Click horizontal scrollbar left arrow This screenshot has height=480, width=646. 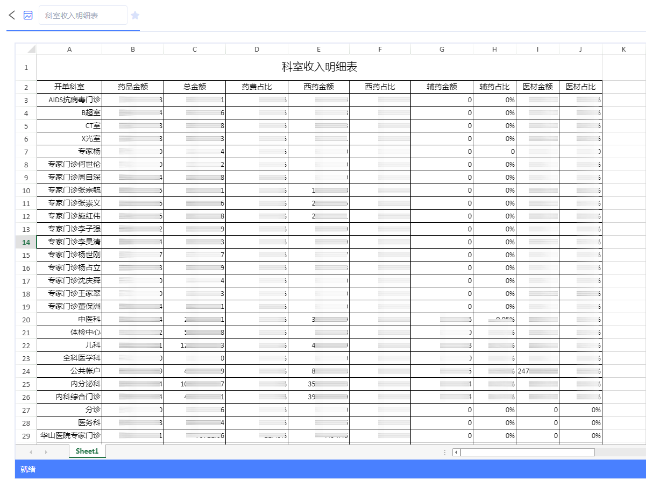coord(456,452)
